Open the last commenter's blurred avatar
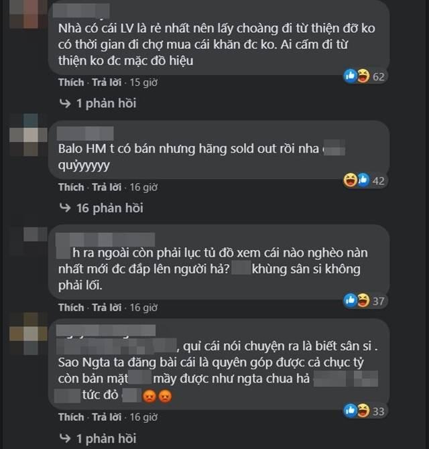The height and width of the screenshot is (449, 429). point(28,334)
